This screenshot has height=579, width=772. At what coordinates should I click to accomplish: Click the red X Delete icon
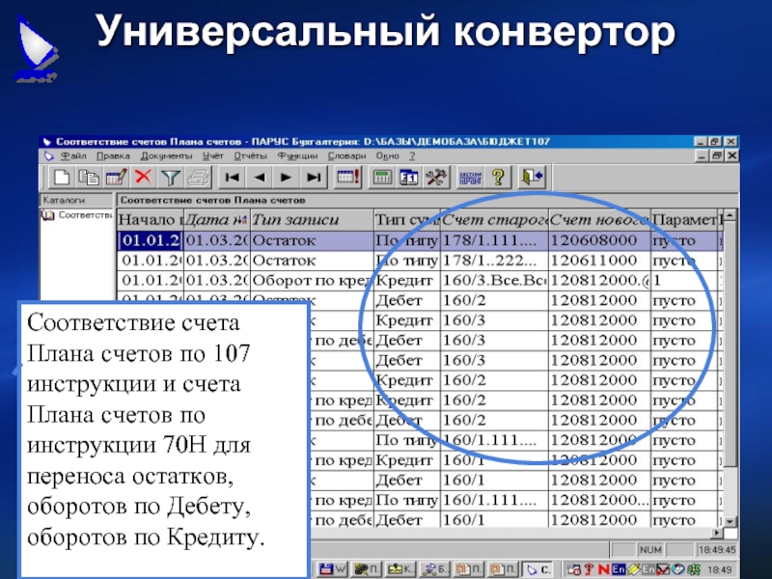pyautogui.click(x=143, y=177)
